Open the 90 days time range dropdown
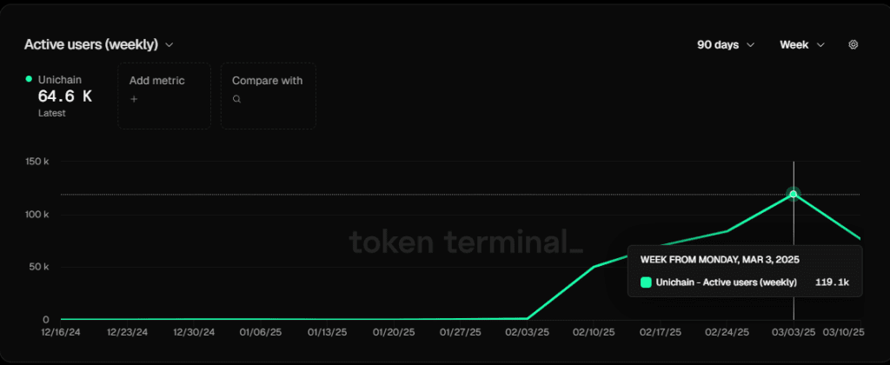The image size is (890, 365). tap(726, 44)
